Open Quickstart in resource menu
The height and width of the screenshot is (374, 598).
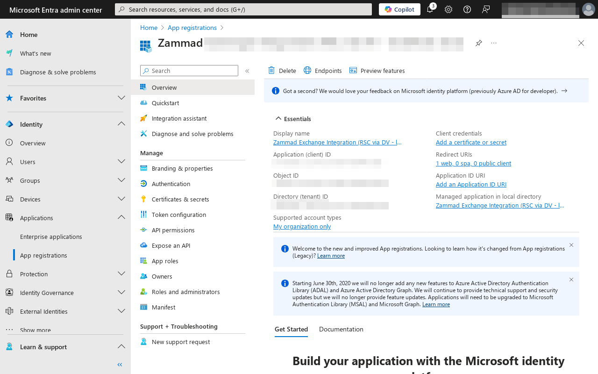[192, 103]
